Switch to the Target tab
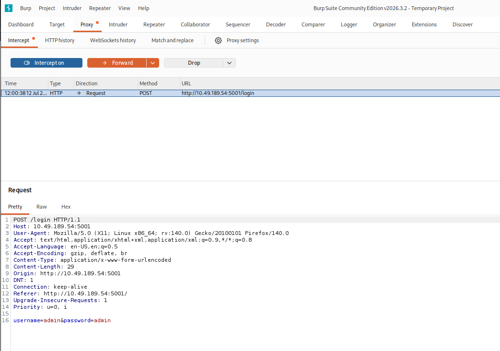The height and width of the screenshot is (351, 500). pos(57,24)
